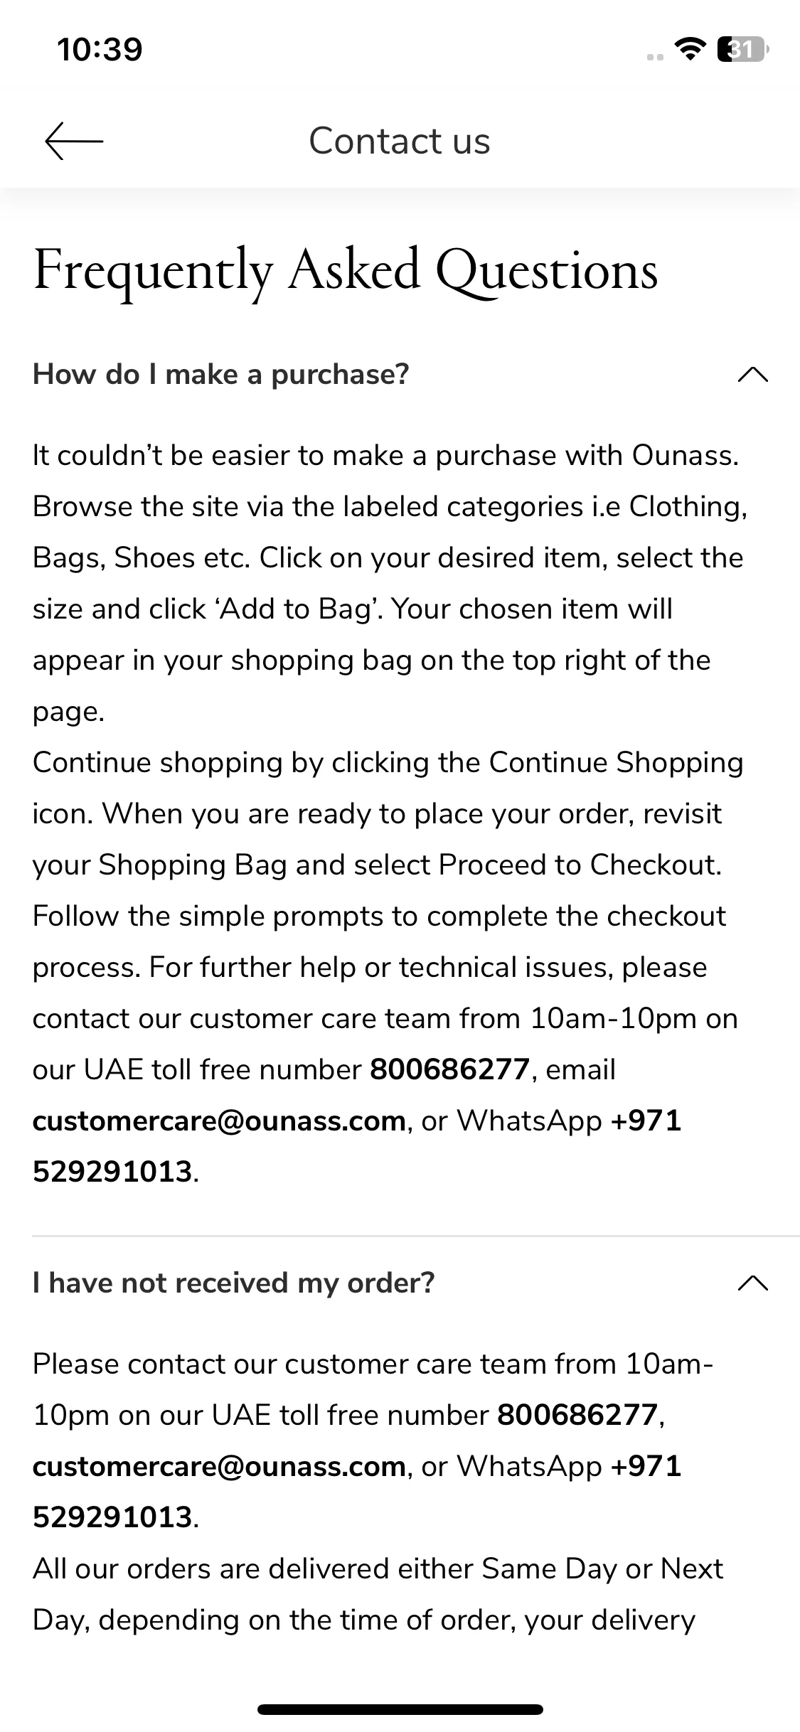This screenshot has width=800, height=1732.
Task: Call toll free 800686277 in purchase answer
Action: pyautogui.click(x=450, y=1069)
